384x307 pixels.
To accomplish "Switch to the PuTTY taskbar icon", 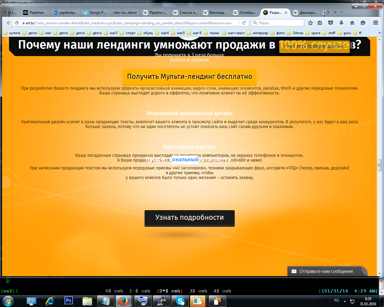I will [162, 301].
